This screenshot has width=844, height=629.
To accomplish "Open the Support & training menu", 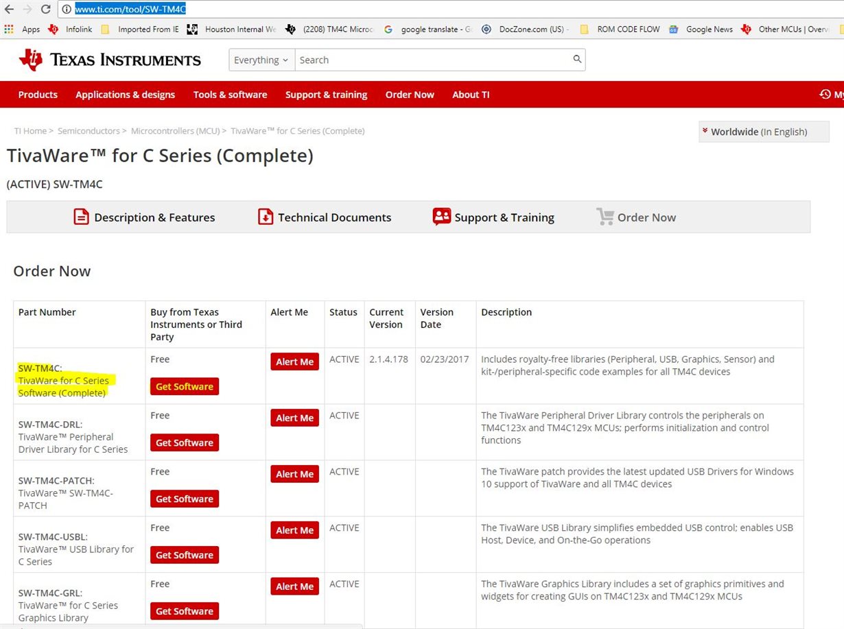I will pos(326,95).
